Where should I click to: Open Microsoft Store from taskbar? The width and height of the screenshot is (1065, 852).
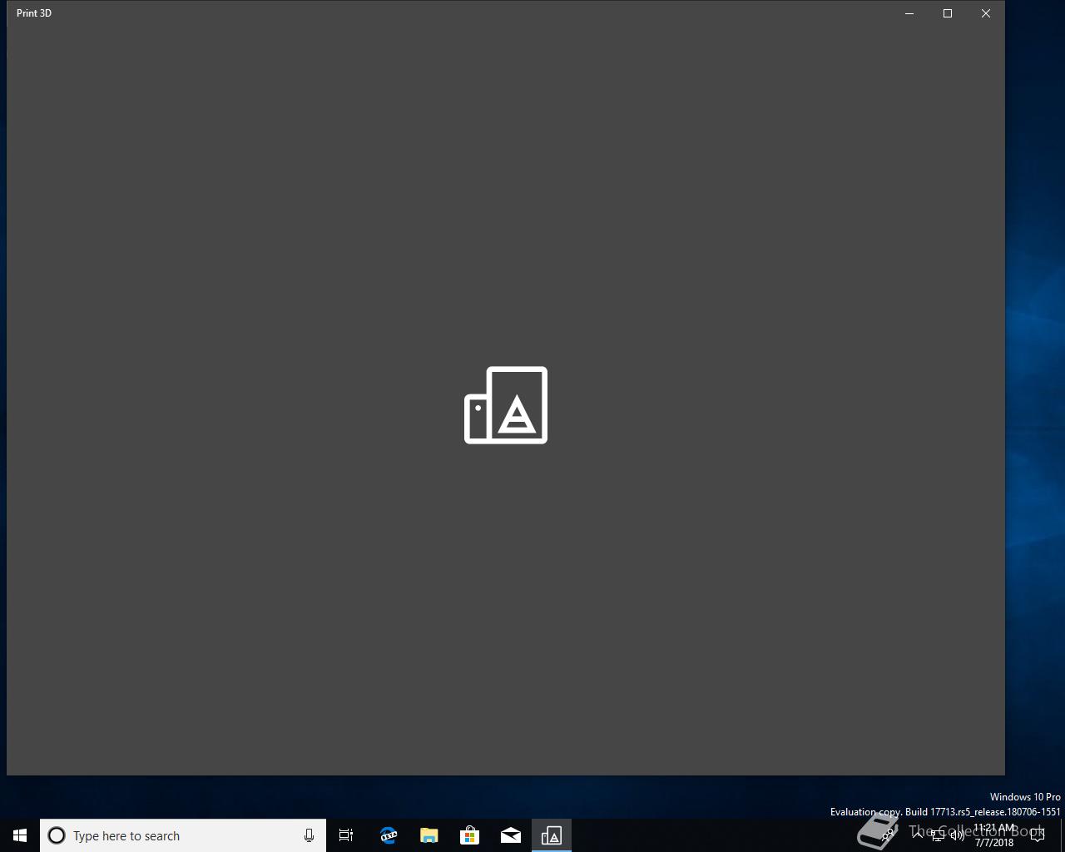469,835
